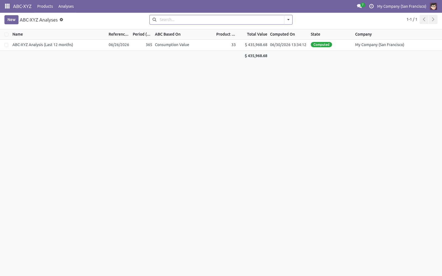Open the apps grid menu icon
The width and height of the screenshot is (442, 276).
tap(7, 6)
